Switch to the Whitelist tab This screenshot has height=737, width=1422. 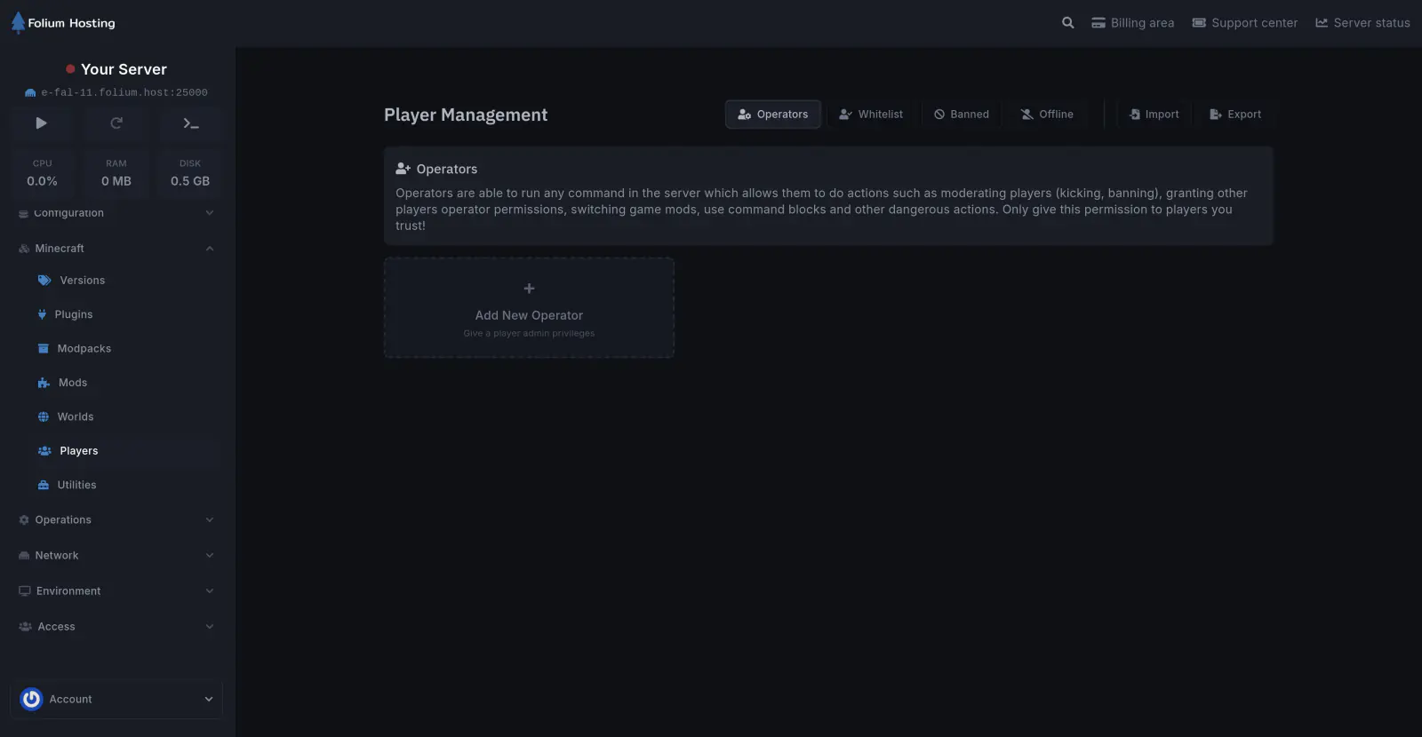pyautogui.click(x=871, y=115)
